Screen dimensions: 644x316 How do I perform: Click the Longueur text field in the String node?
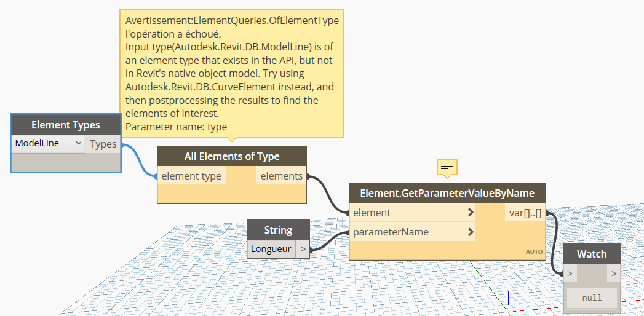pyautogui.click(x=271, y=249)
